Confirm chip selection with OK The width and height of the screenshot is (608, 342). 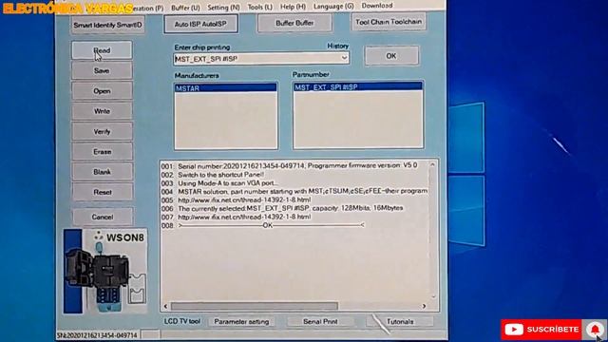391,56
